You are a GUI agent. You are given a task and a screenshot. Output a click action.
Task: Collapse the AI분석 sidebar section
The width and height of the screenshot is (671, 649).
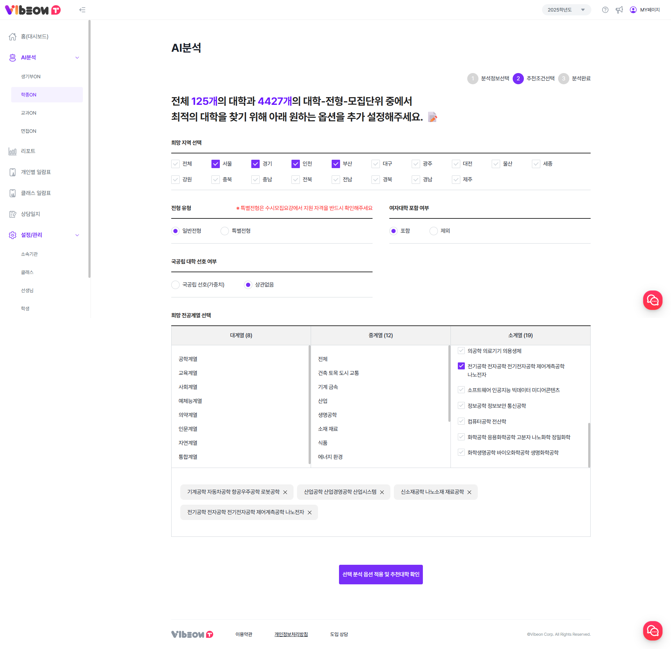click(x=77, y=58)
